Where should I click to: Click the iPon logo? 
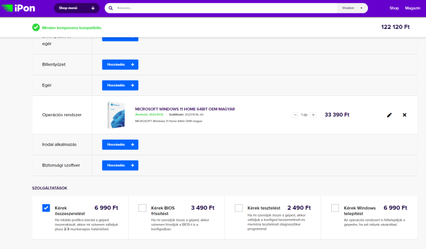[18, 8]
